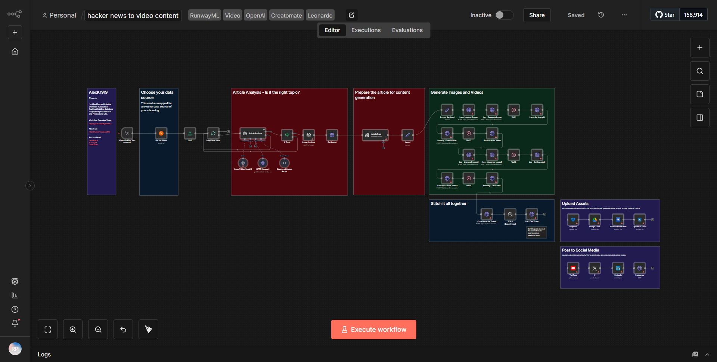The height and width of the screenshot is (362, 717).
Task: Click the Creatomate tag
Action: [286, 15]
